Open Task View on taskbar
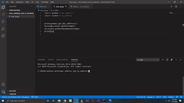The height and width of the screenshot is (103, 184). coord(53,101)
